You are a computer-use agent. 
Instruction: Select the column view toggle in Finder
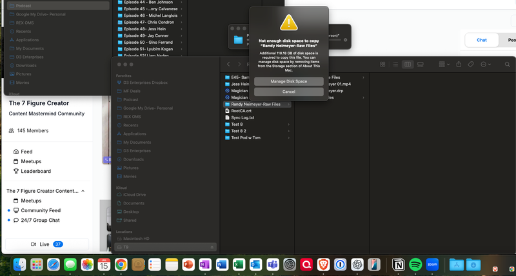(x=407, y=64)
